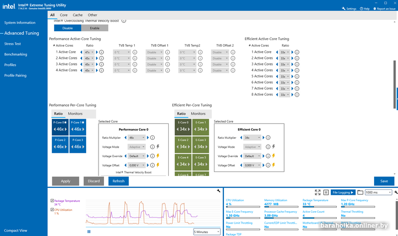This screenshot has height=236, width=398.
Task: Decrease P-Core 0 tile ratio arrow
Action: (x=55, y=129)
